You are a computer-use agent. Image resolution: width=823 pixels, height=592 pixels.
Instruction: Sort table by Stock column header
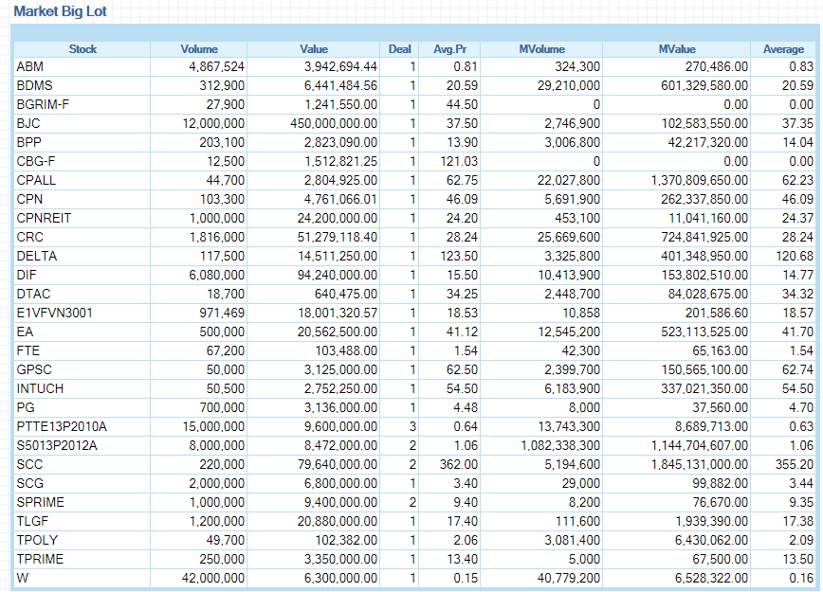[82, 49]
